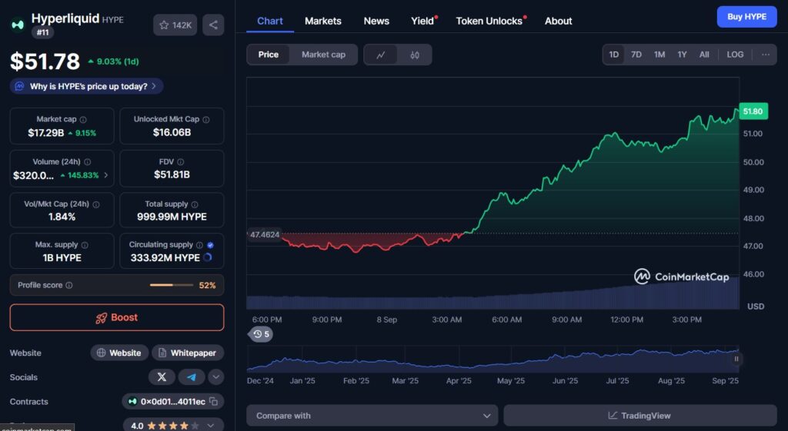Open the Website link button
The width and height of the screenshot is (788, 431).
click(119, 353)
